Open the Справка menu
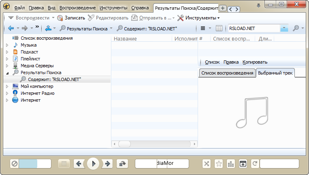Image resolution: width=309 pixels, height=175 pixels. click(x=140, y=8)
